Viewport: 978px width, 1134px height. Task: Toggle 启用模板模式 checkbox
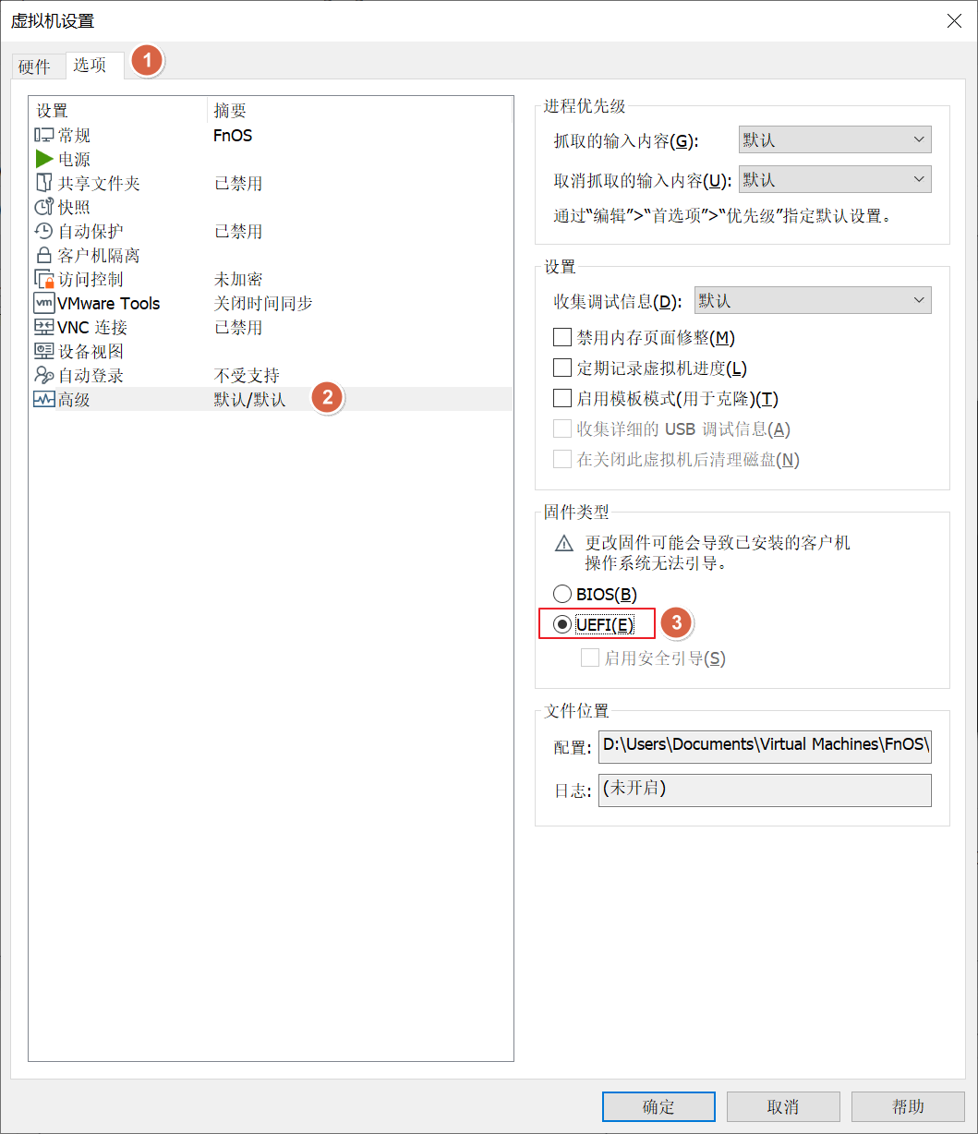(562, 399)
